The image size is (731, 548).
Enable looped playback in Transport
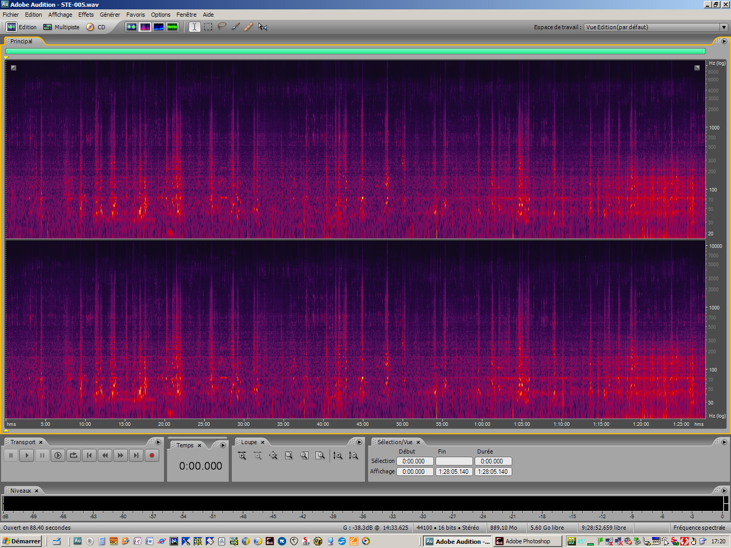(73, 455)
